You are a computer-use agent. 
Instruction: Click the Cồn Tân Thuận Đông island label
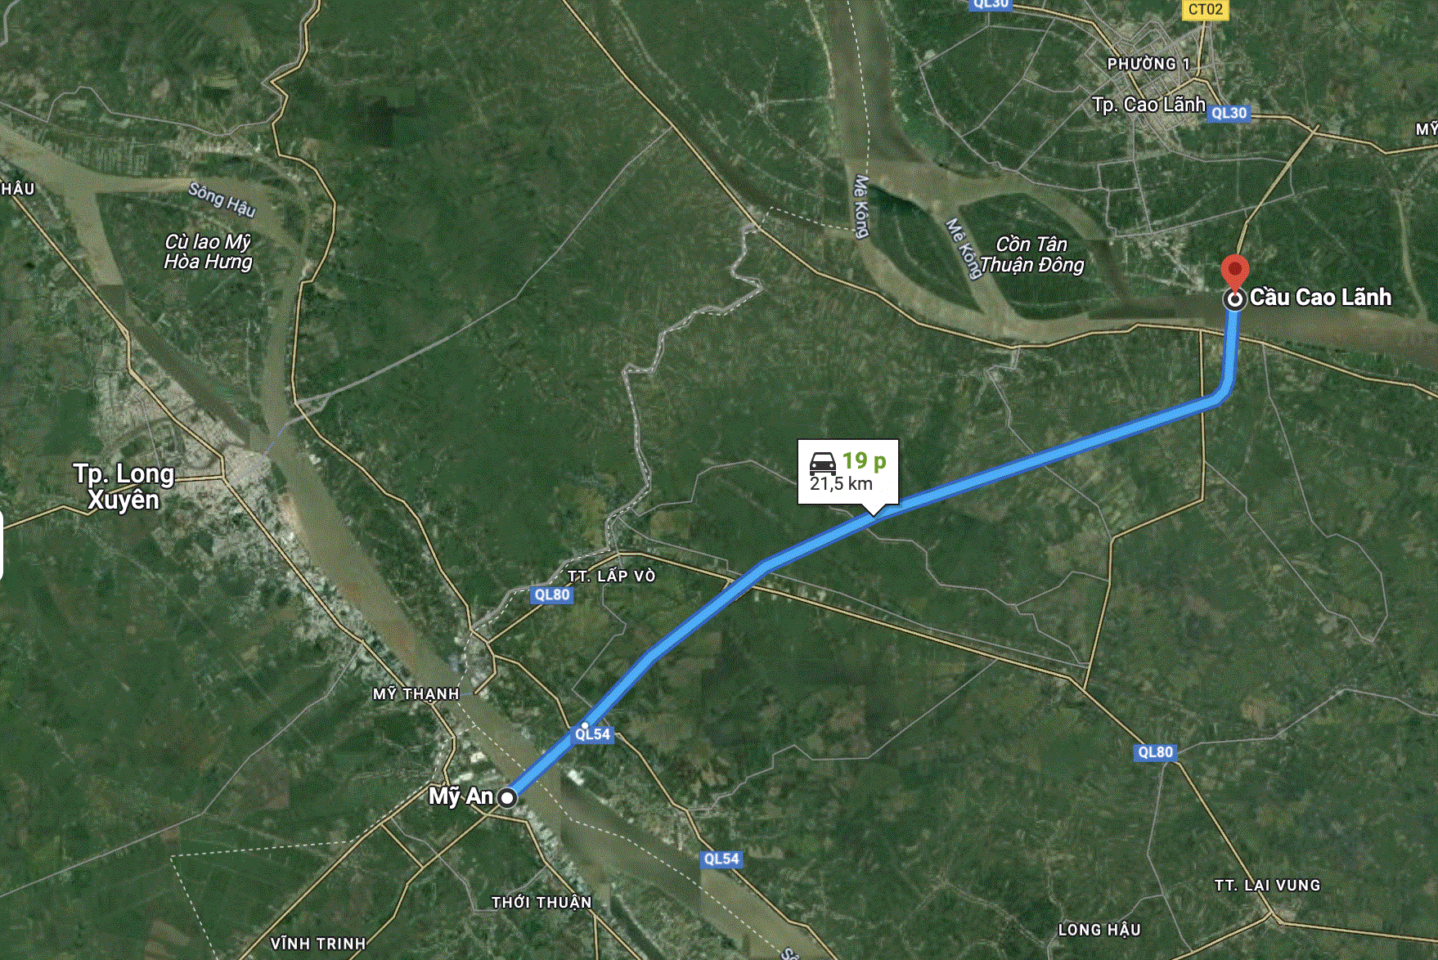coord(1032,254)
